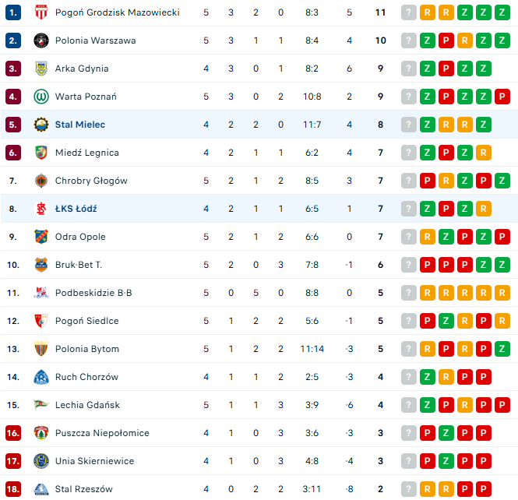
Task: Select the Ruch Chorzów blue crest
Action: [x=41, y=377]
